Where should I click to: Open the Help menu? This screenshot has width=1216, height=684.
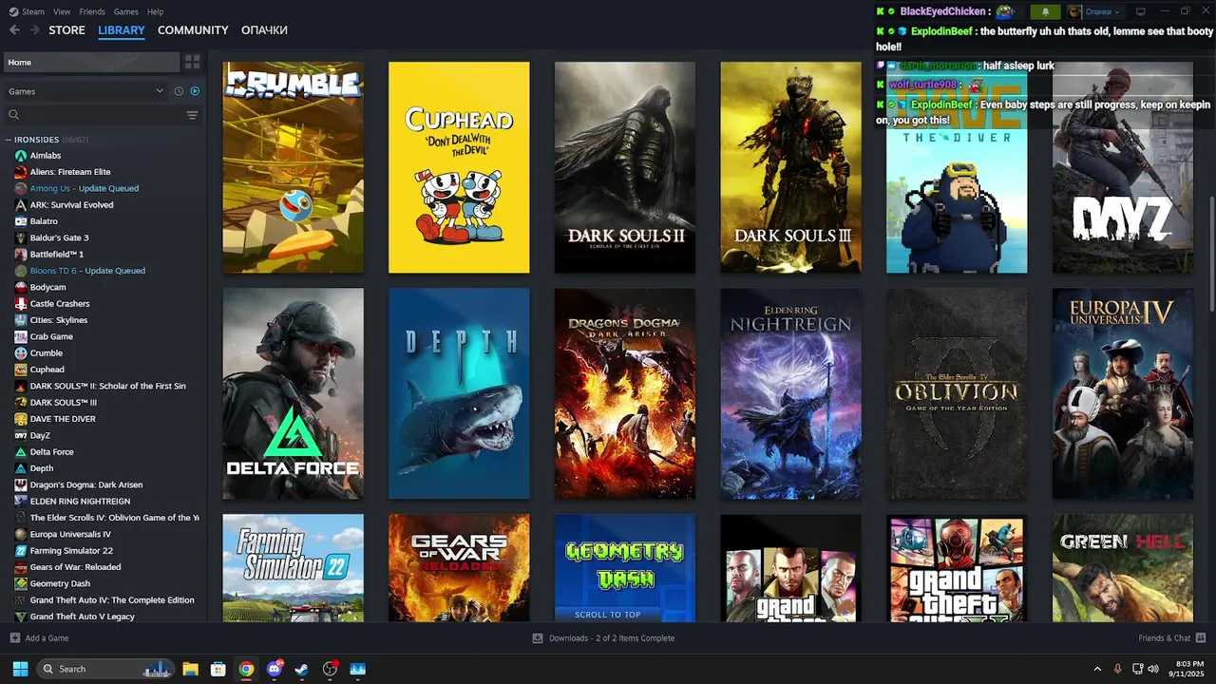click(x=156, y=11)
